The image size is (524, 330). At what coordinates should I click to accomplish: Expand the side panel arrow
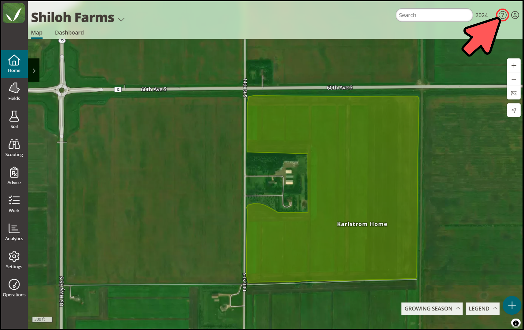point(34,70)
